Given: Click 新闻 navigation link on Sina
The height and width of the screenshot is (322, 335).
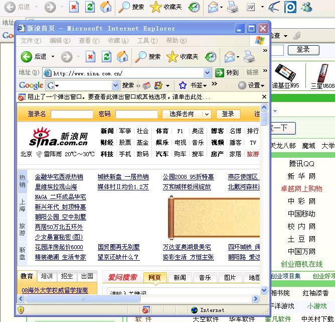Looking at the screenshot, I should 107,131.
